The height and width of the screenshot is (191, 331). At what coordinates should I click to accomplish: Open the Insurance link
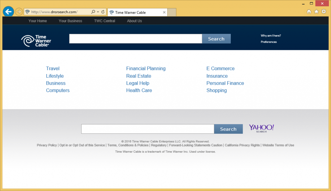[x=217, y=76]
